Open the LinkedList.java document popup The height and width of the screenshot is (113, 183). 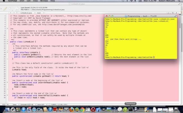tap(27, 13)
